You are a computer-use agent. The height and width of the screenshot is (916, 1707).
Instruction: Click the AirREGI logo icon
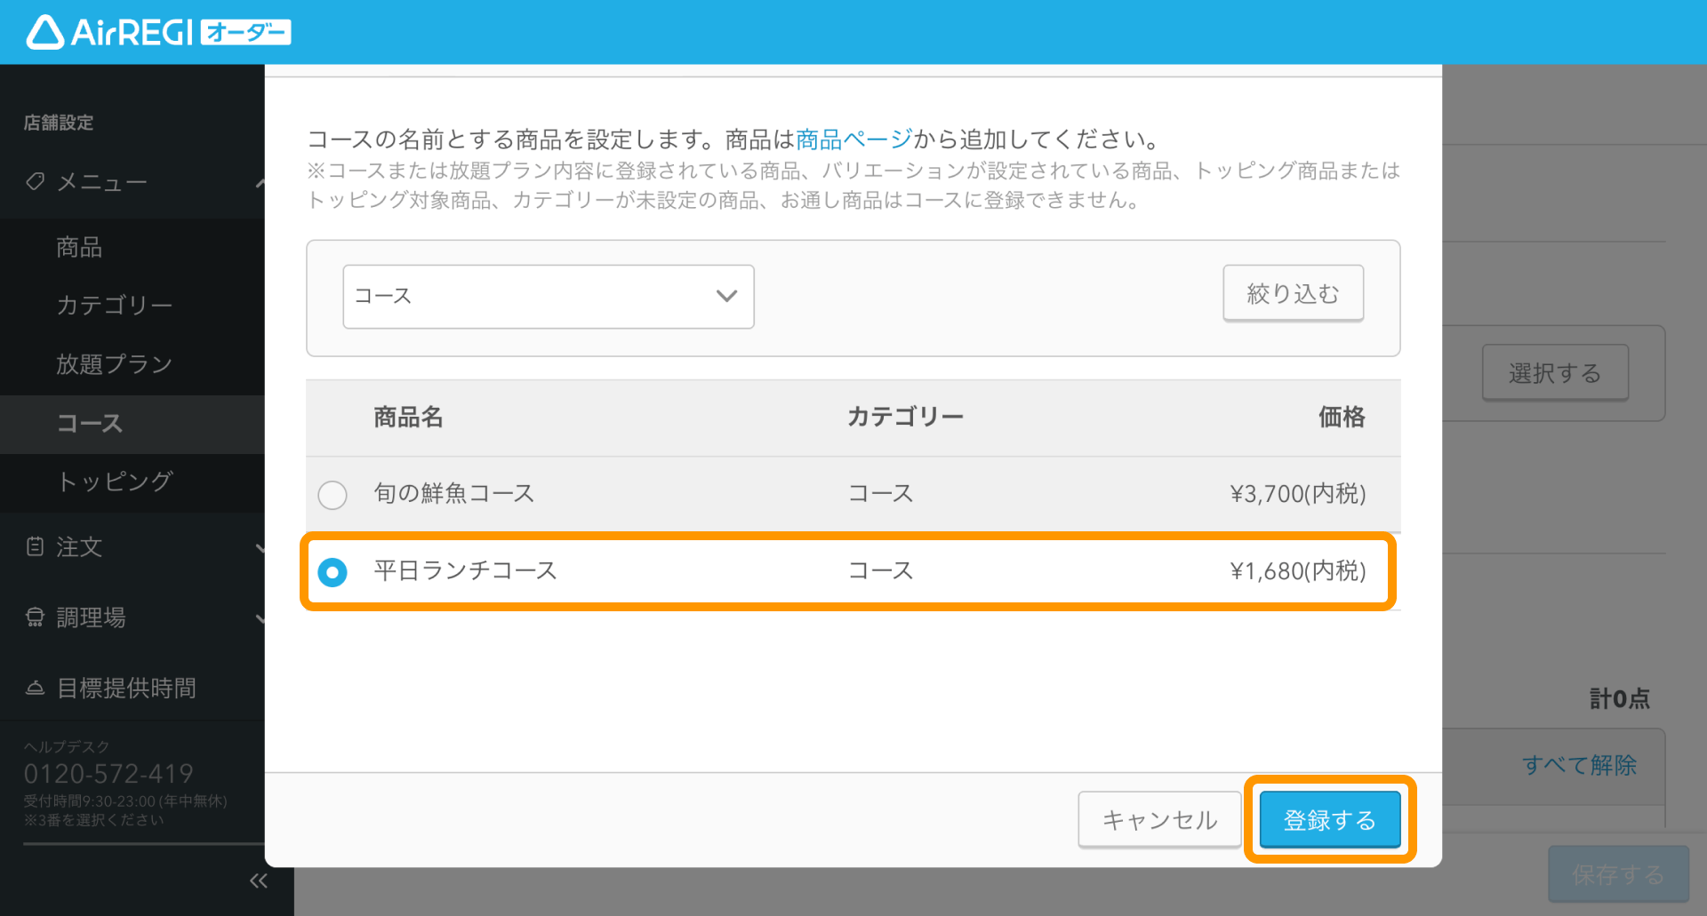[44, 33]
